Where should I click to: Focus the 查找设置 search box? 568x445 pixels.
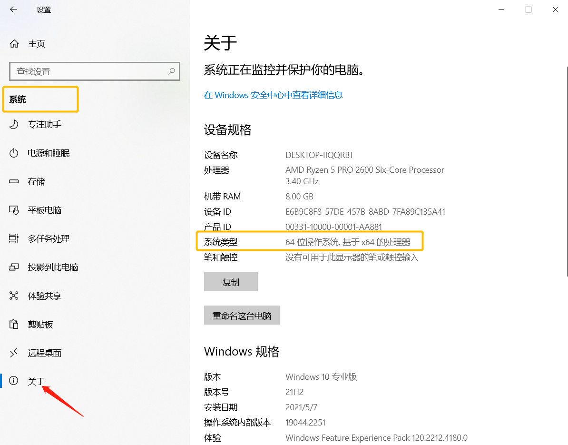point(95,71)
